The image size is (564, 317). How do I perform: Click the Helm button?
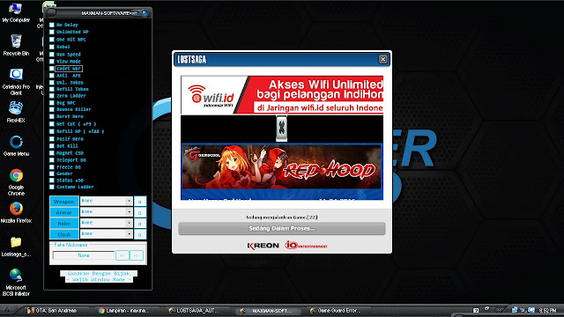64,223
